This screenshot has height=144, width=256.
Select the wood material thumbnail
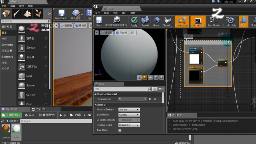coord(6,128)
